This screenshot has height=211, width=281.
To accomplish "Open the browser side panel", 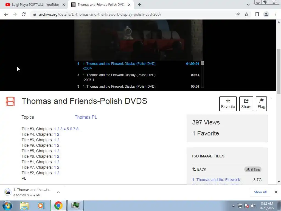I will [257, 14].
